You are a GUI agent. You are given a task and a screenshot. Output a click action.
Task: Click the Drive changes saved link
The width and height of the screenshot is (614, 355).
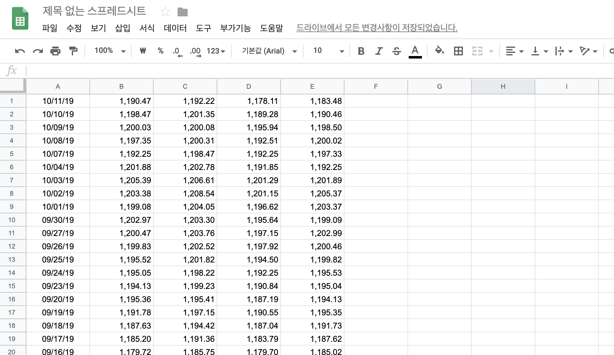point(377,28)
